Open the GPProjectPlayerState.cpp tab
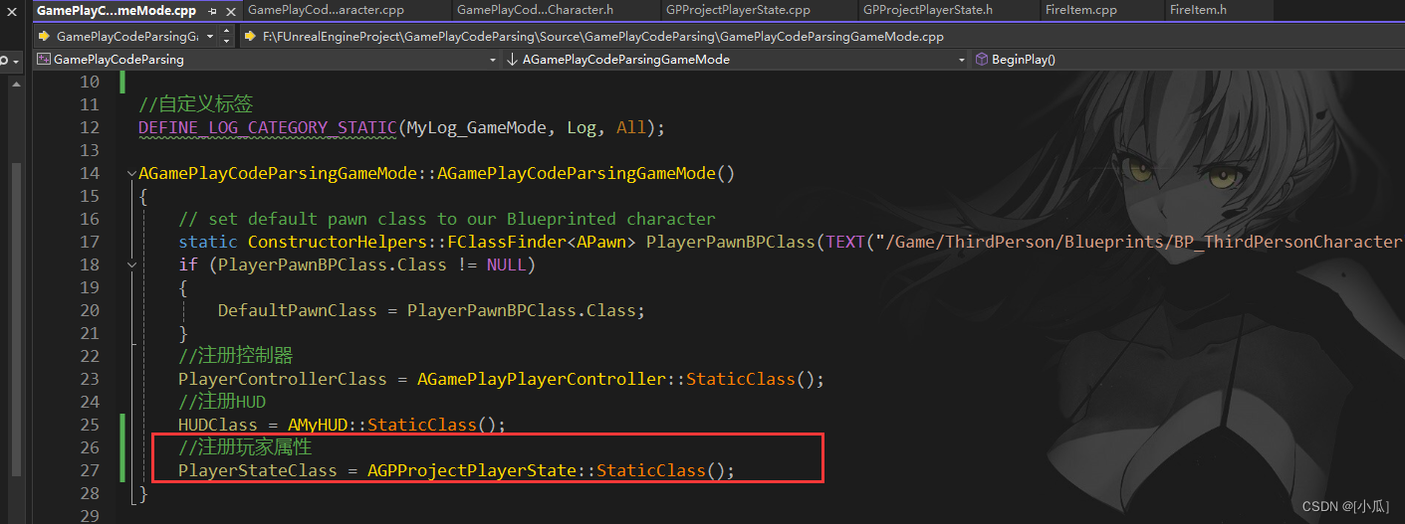This screenshot has width=1405, height=524. (738, 10)
